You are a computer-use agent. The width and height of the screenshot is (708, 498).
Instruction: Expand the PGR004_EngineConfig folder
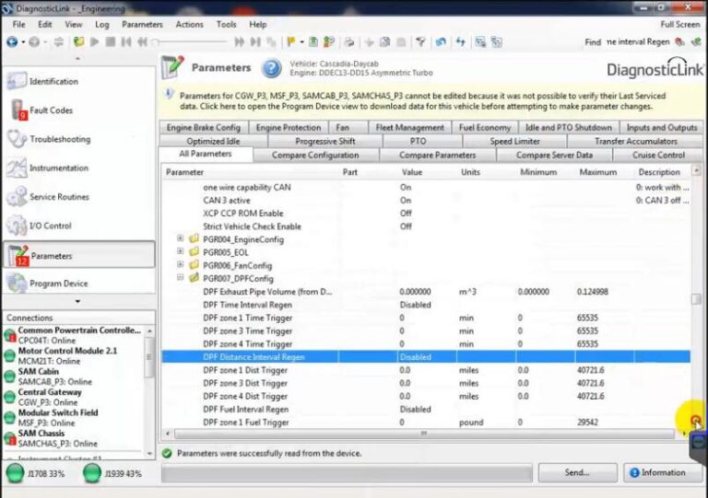pos(181,239)
